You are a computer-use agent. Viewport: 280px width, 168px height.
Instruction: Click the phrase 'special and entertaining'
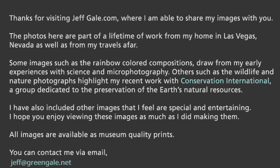210,108
